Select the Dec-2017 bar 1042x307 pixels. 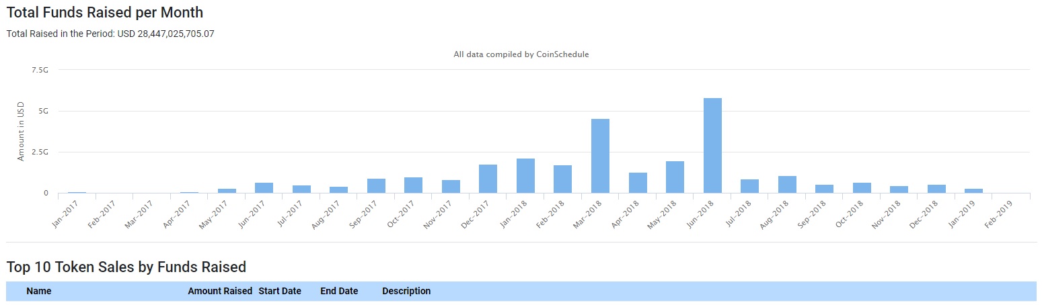pyautogui.click(x=488, y=179)
